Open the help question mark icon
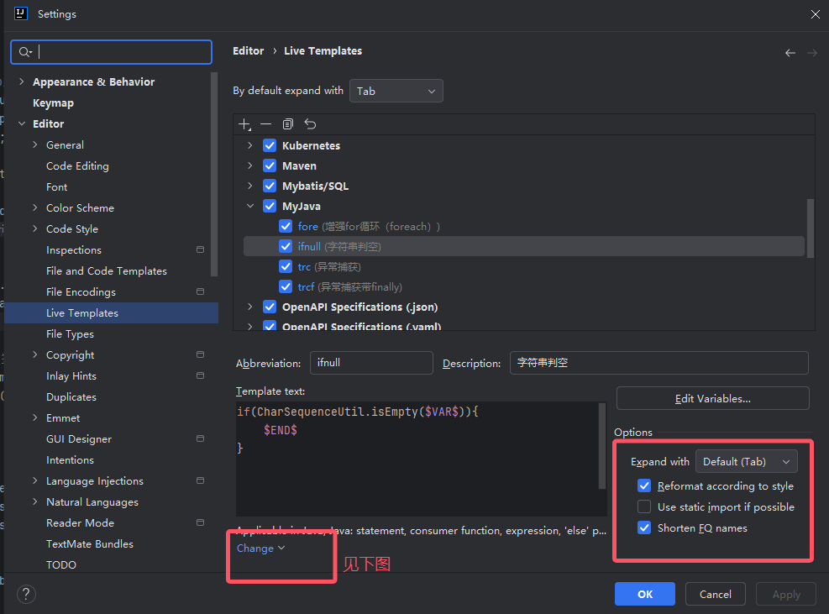 [x=26, y=594]
